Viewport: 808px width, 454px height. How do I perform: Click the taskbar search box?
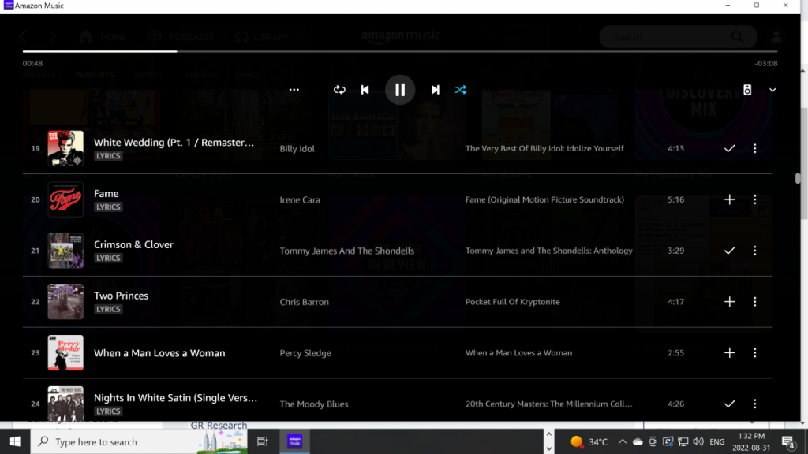coord(139,441)
